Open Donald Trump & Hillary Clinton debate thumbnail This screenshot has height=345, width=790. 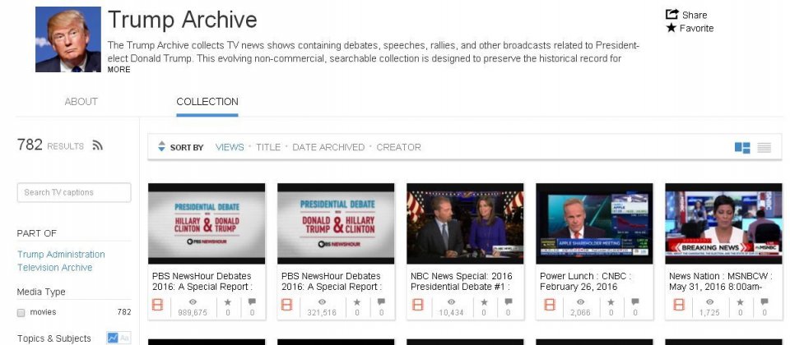pyautogui.click(x=336, y=223)
